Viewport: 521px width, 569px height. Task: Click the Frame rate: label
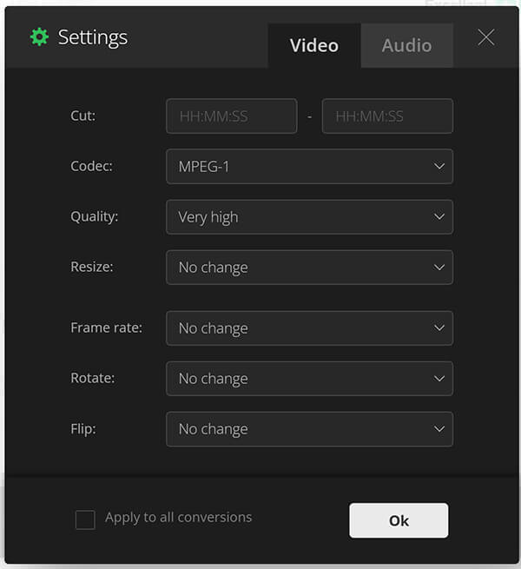click(x=106, y=328)
